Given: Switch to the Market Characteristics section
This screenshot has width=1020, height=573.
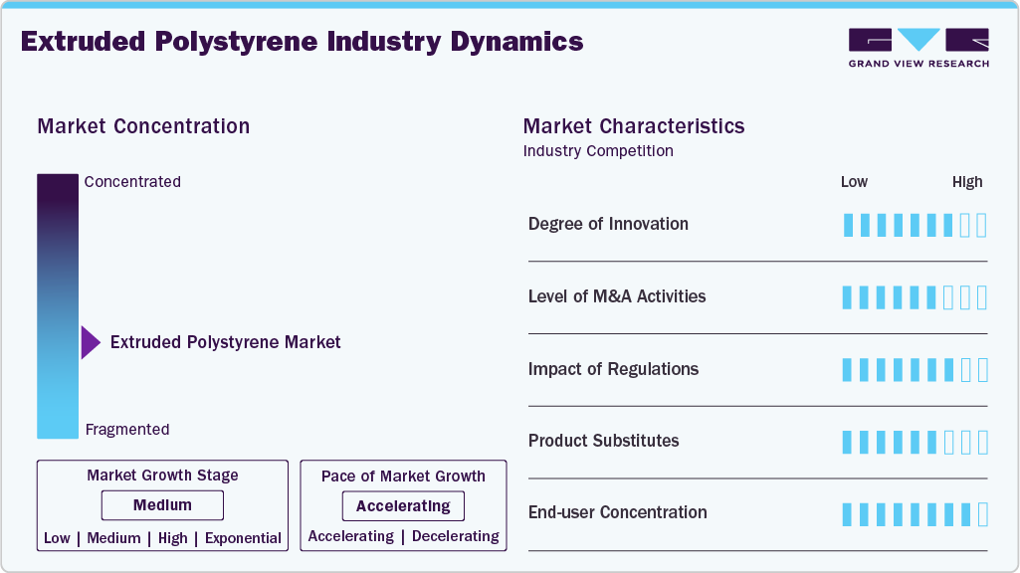Looking at the screenshot, I should [x=634, y=126].
